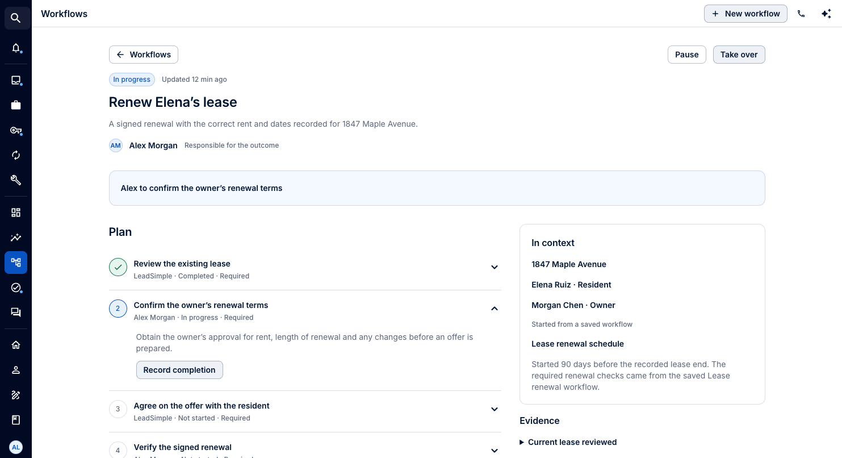Screen dimensions: 842x458
Task: Click the person icon in the sidebar
Action: [16, 370]
